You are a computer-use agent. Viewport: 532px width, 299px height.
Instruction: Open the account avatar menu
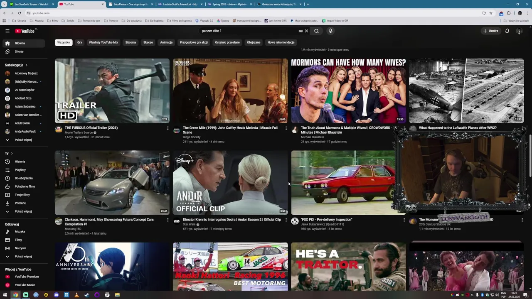(x=519, y=31)
